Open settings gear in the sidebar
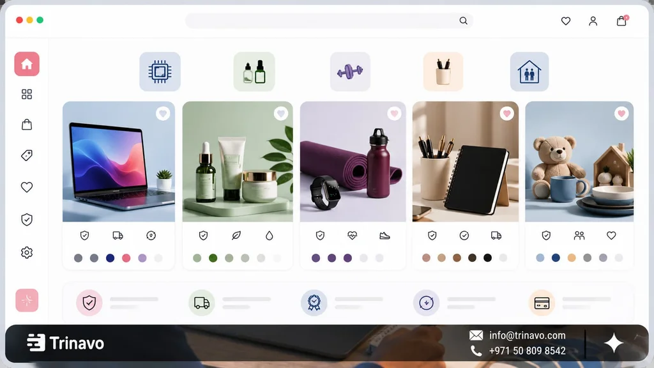The height and width of the screenshot is (368, 654). pyautogui.click(x=27, y=252)
